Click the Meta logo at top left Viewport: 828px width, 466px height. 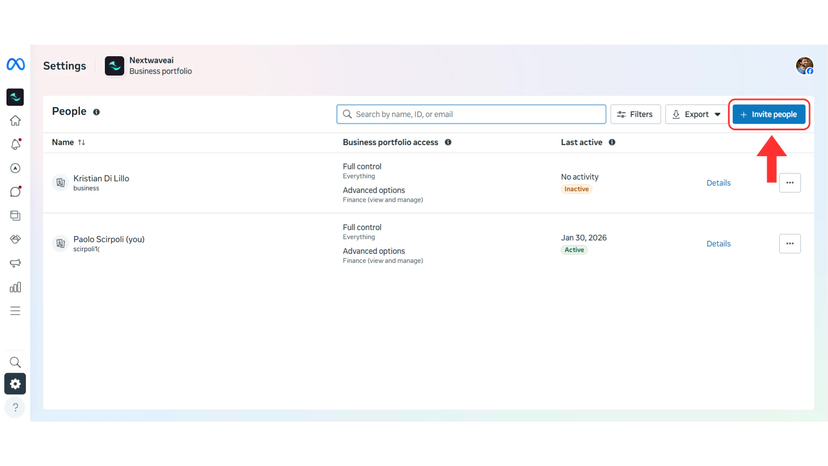tap(15, 65)
